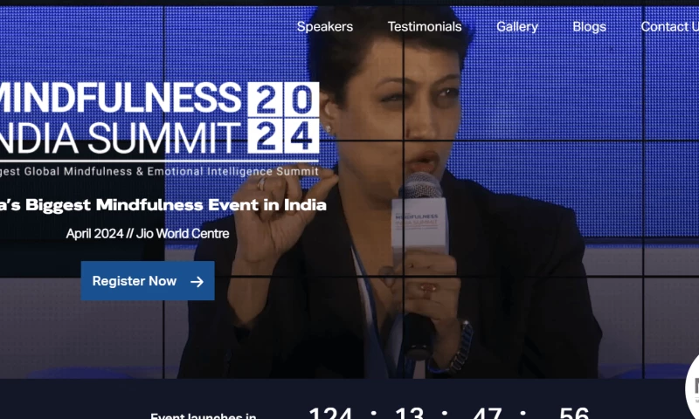Viewport: 699px width, 419px height.
Task: Open the Speakers menu item
Action: coord(325,27)
